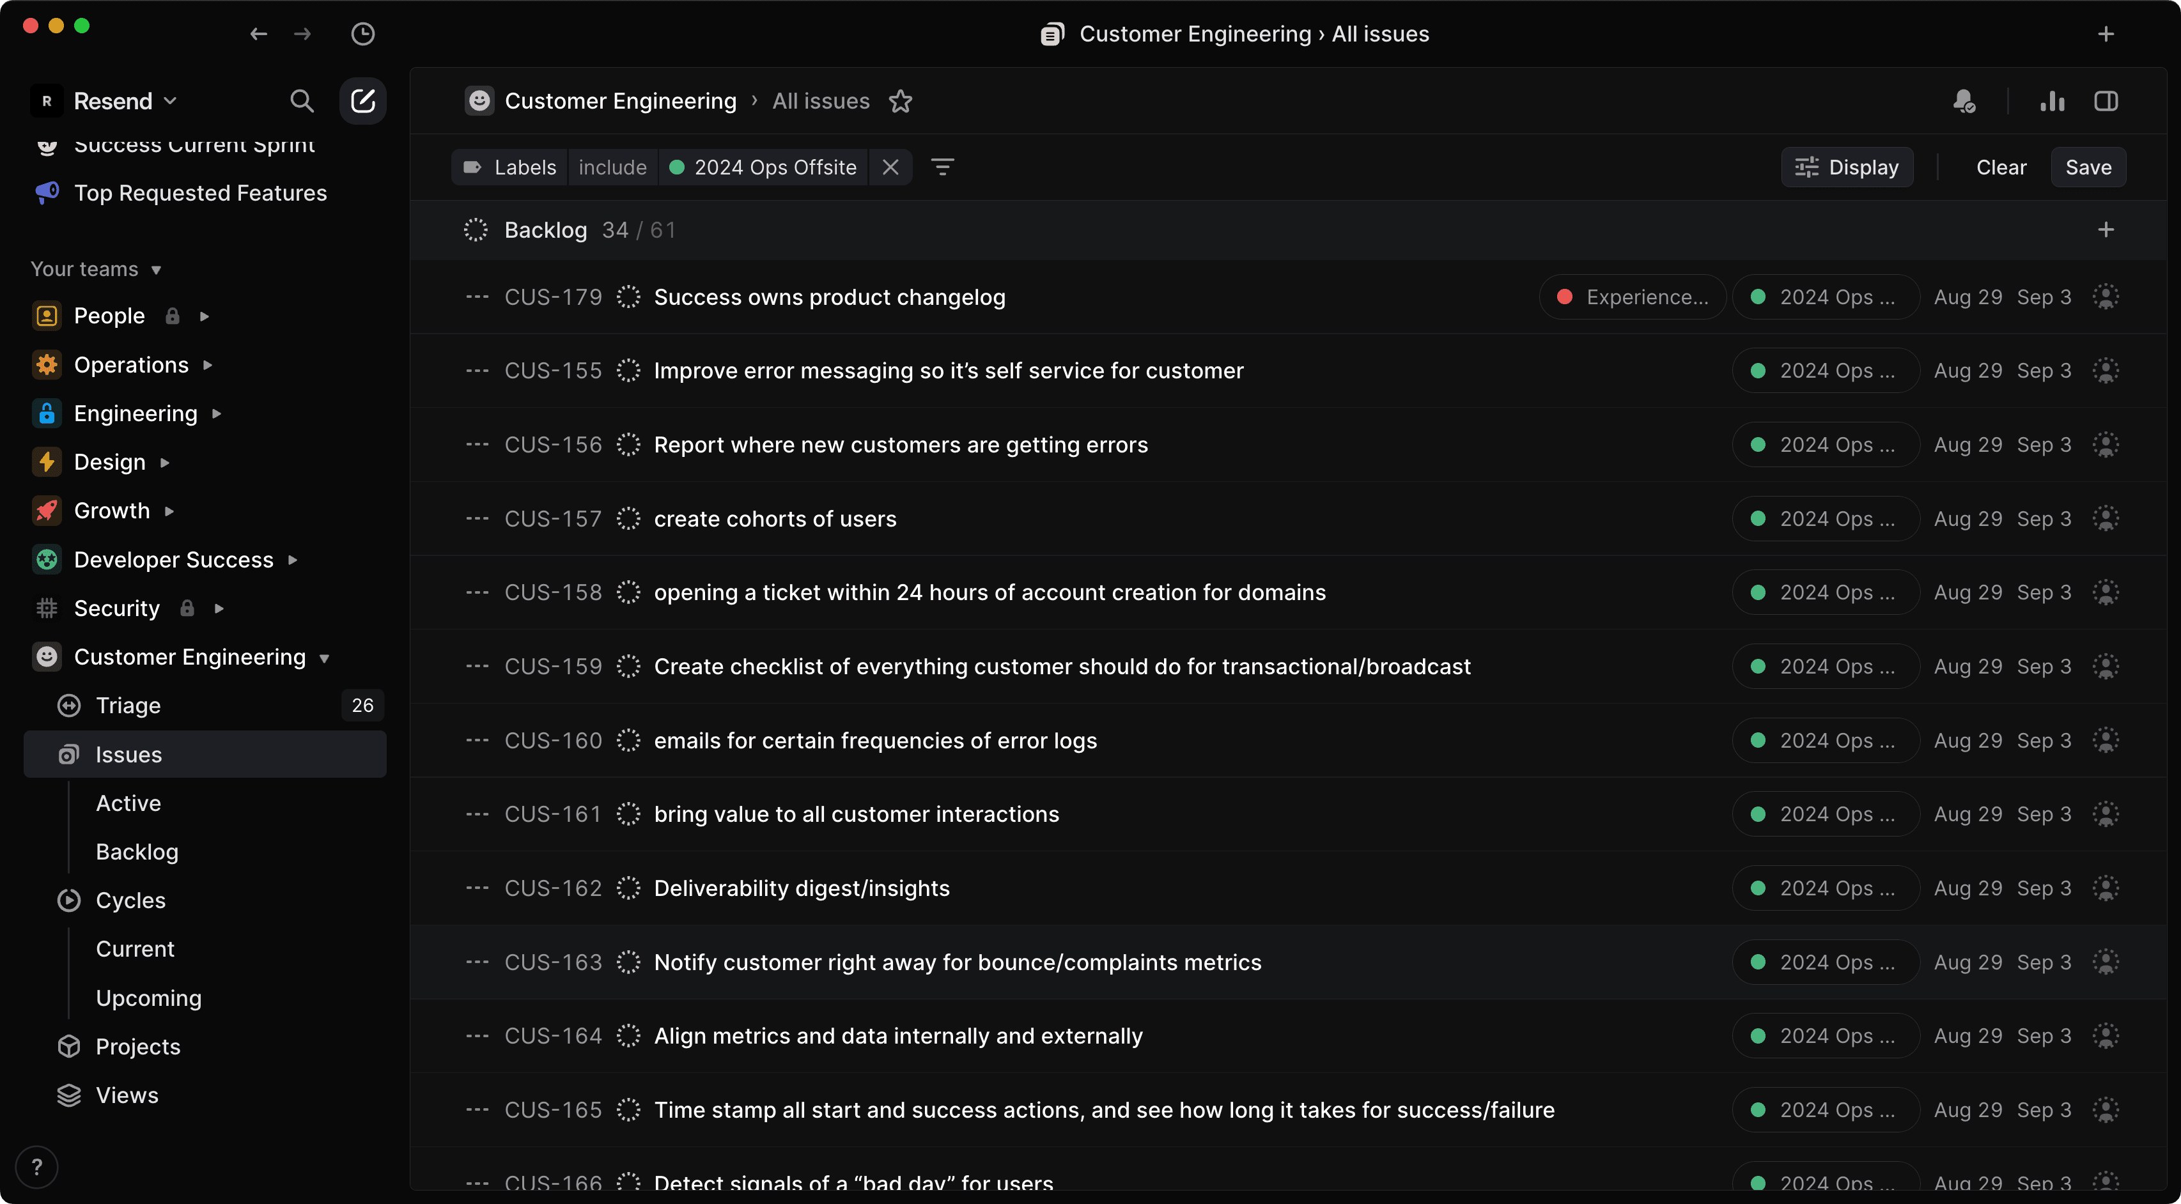Click the notification subscription bell icon
The width and height of the screenshot is (2181, 1204).
[x=1964, y=101]
